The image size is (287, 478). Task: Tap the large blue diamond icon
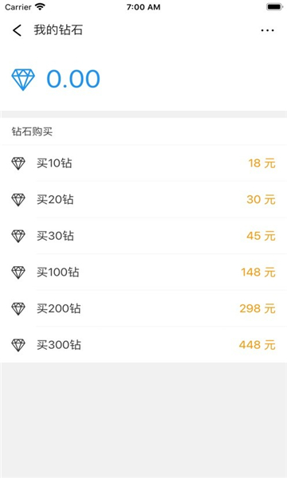coord(23,80)
